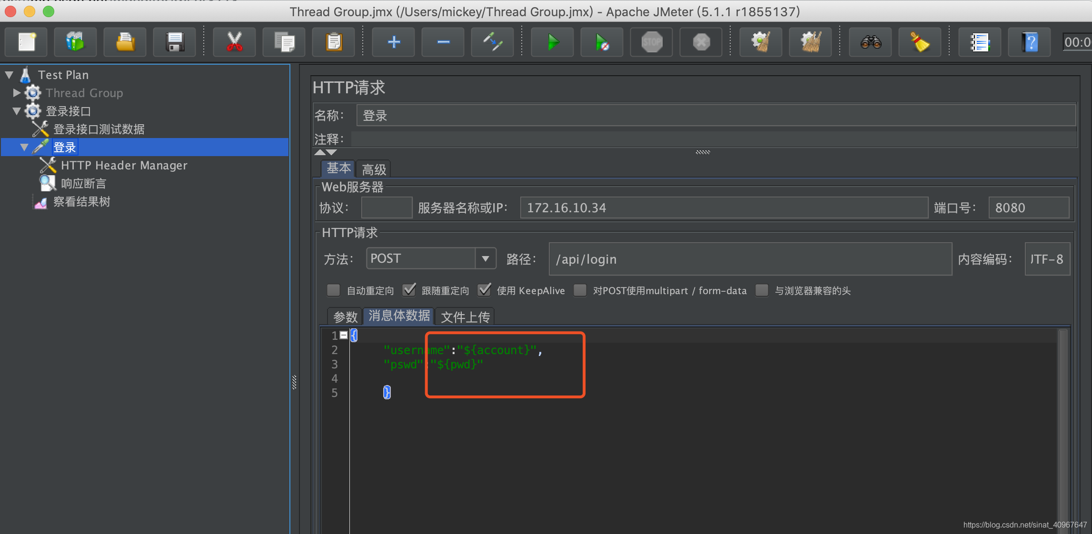Screen dimensions: 1092x534
Task: Click the closing brace on line 5
Action: tap(387, 392)
